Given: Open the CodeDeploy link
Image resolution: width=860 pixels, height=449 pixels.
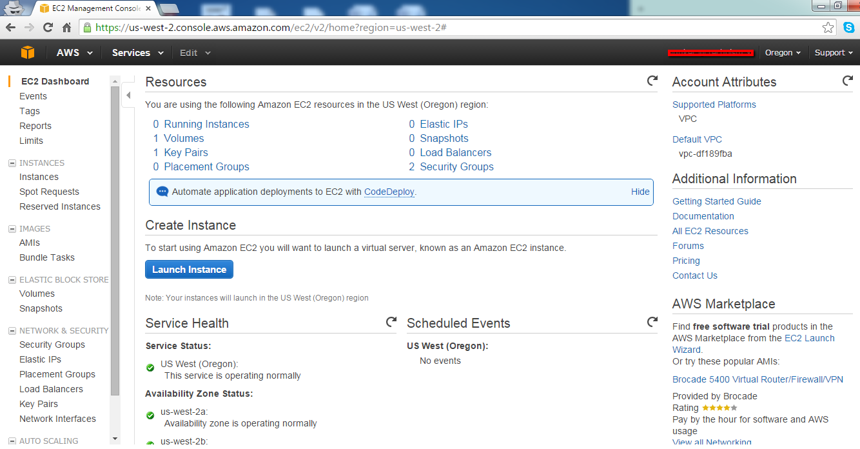Looking at the screenshot, I should coord(389,192).
